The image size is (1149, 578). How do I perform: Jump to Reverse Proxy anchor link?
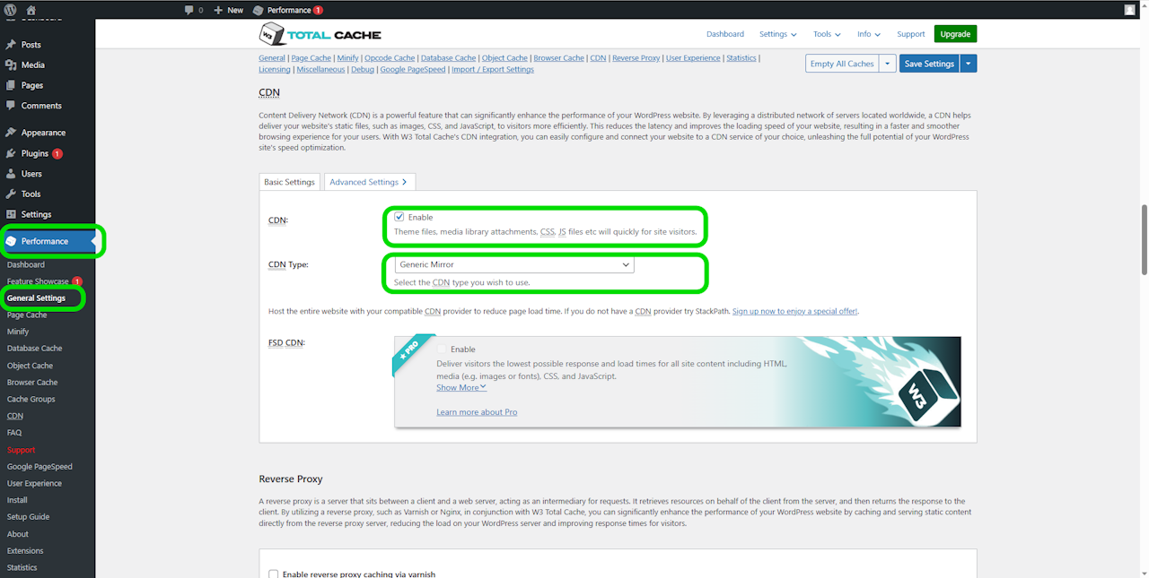click(636, 58)
